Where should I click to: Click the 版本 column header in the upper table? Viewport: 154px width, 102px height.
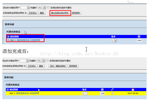[x=113, y=37]
